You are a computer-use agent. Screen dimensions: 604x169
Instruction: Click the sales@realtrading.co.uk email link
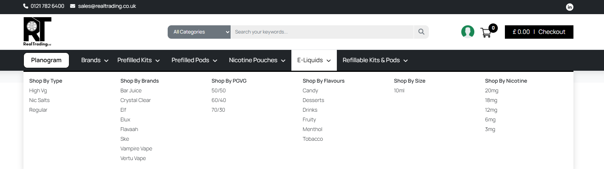tap(107, 6)
